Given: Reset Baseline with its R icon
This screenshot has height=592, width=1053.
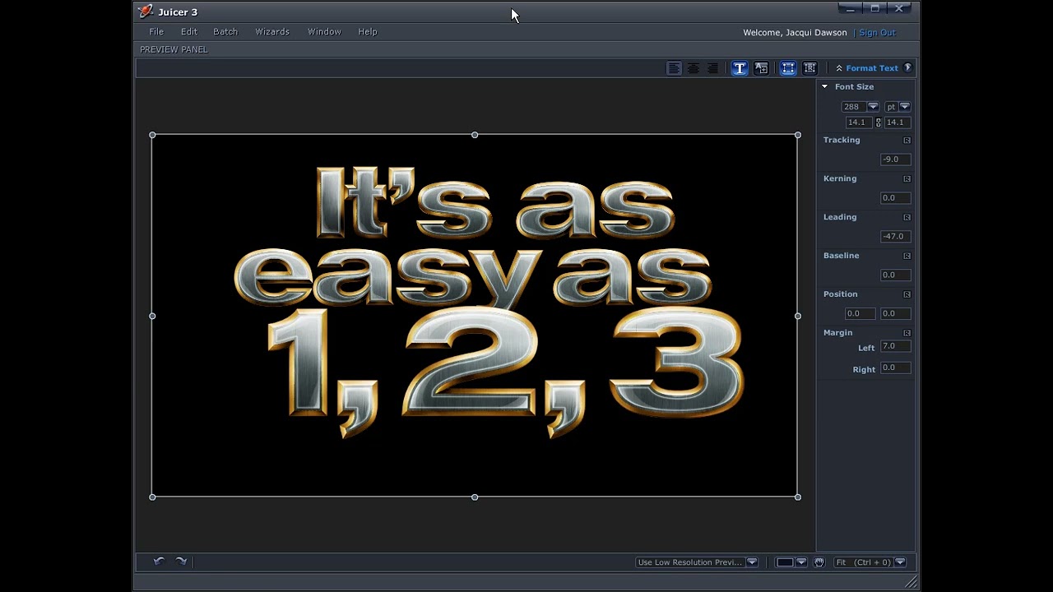Looking at the screenshot, I should click(x=907, y=257).
